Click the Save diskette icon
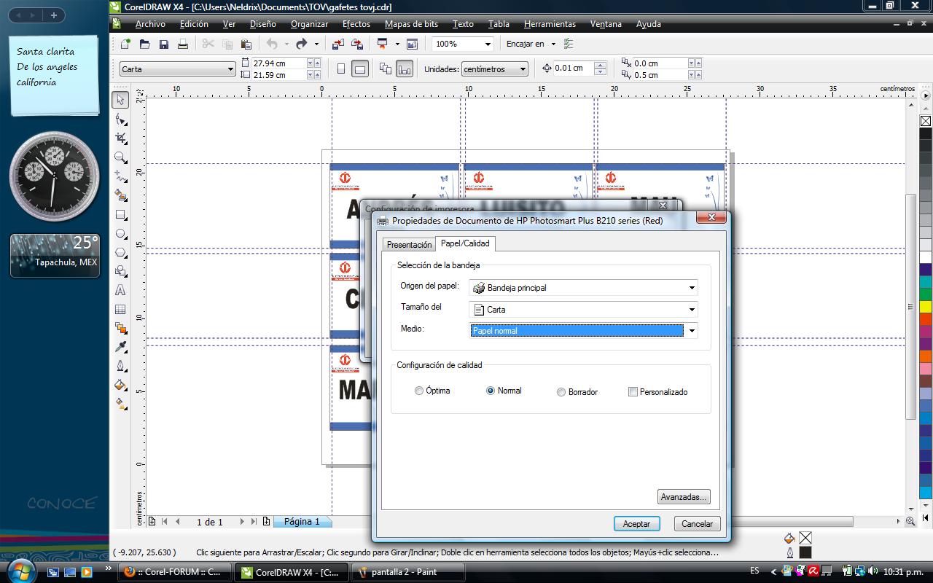 [164, 44]
